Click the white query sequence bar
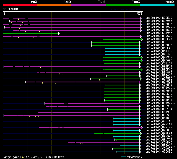 73,11
